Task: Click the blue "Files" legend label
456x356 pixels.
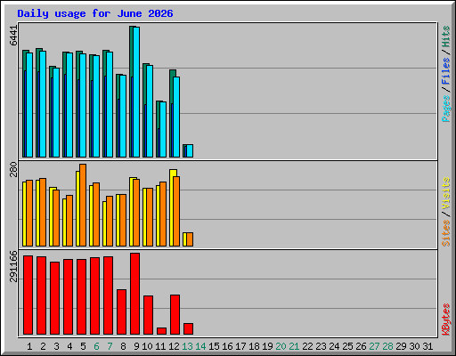Action: [446, 71]
